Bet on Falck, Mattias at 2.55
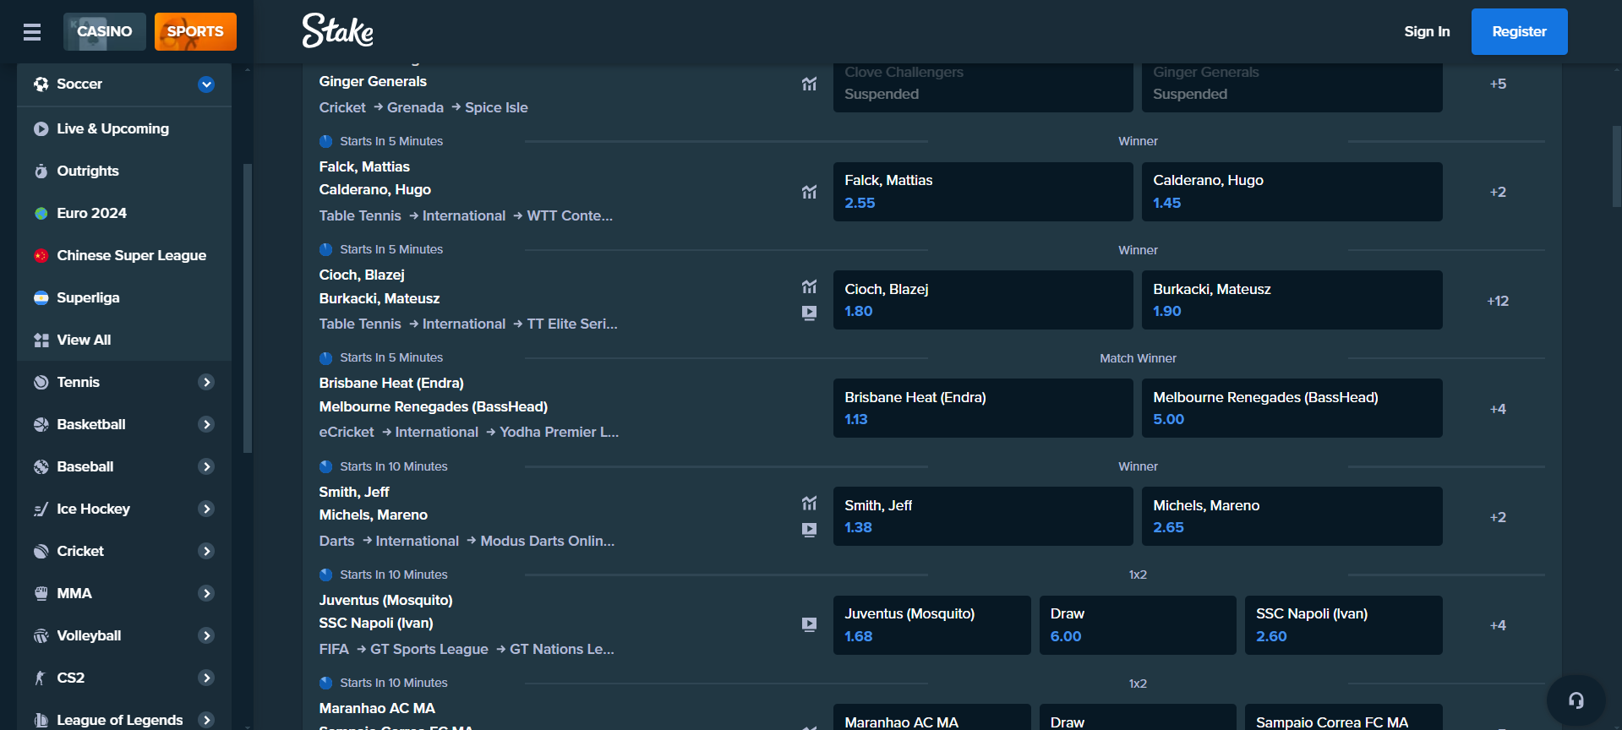 point(983,192)
